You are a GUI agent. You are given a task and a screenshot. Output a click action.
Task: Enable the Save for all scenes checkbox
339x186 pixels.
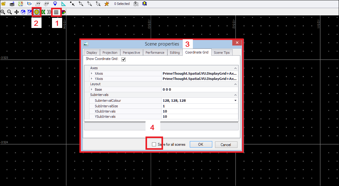154,144
